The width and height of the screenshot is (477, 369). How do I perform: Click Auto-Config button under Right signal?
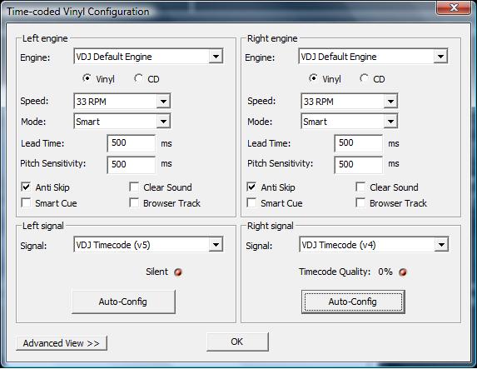click(353, 302)
